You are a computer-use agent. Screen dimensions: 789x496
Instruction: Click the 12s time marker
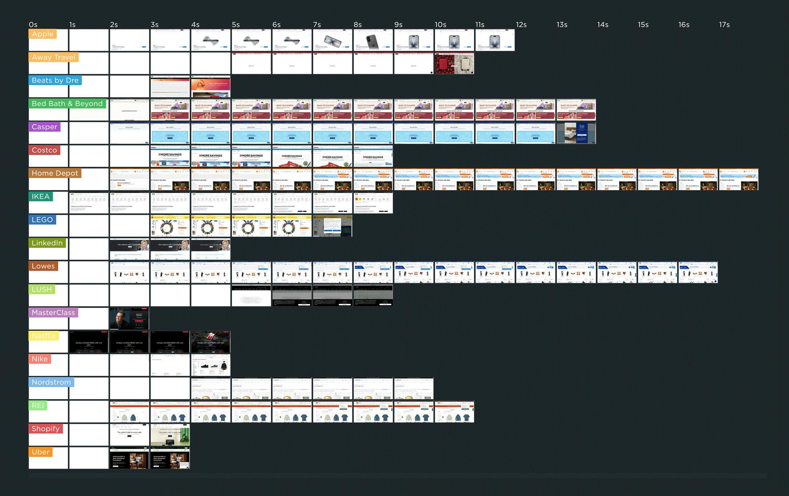(x=522, y=24)
